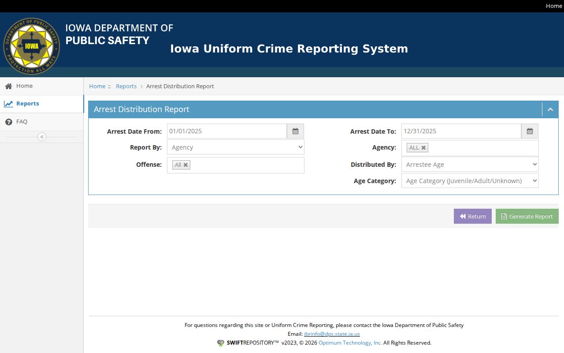
Task: Click the Iowa Uniform Crime Reporting System heading
Action: (289, 49)
